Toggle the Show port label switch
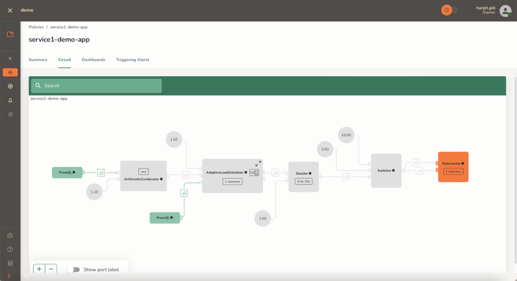Image resolution: width=517 pixels, height=281 pixels. tap(74, 269)
